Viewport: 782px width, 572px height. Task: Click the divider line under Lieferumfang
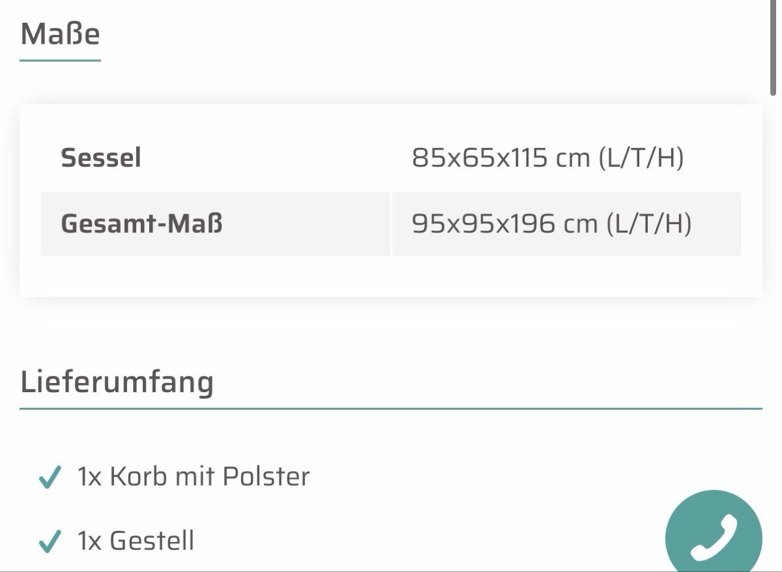[x=391, y=408]
